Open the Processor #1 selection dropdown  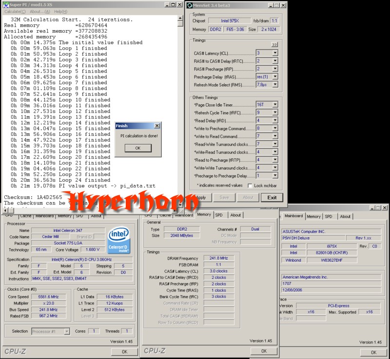pyautogui.click(x=67, y=331)
